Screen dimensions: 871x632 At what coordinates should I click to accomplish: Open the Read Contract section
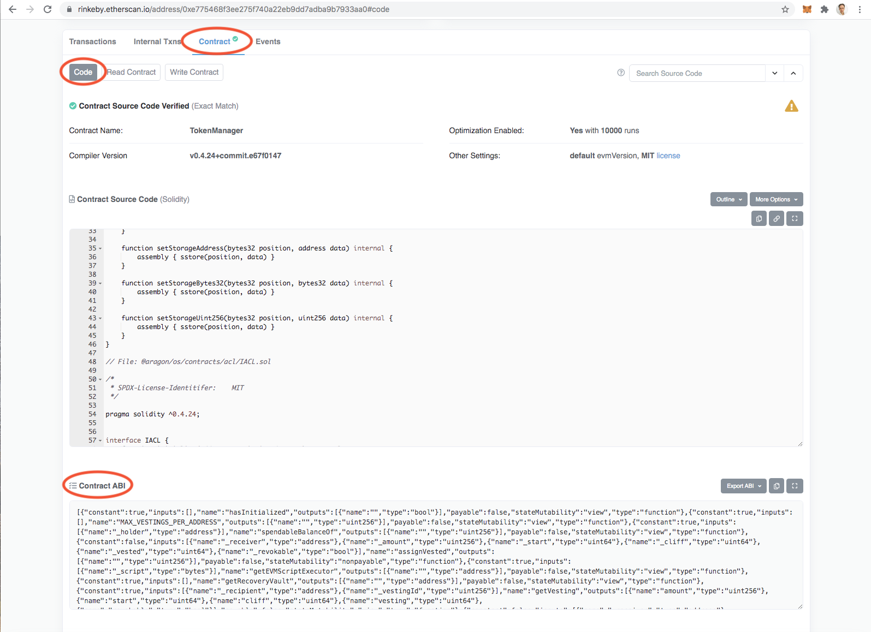tap(131, 72)
